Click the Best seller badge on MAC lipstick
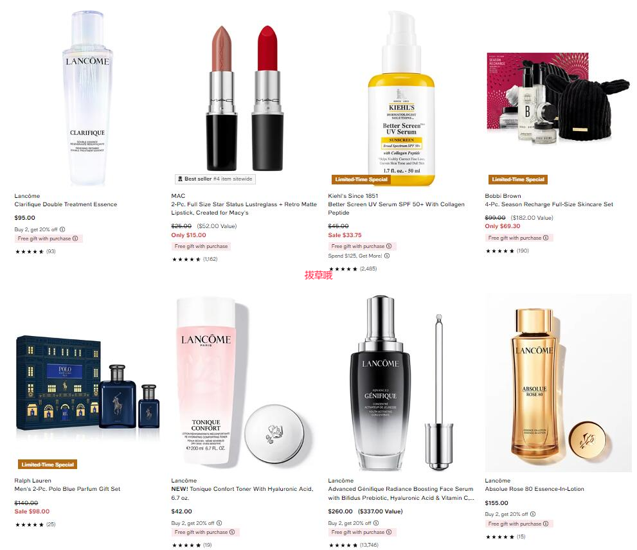Viewport: 637px width, 550px height. coord(215,179)
